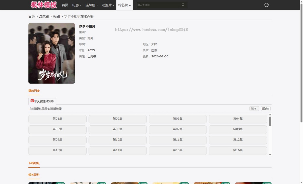Play episode 第03集
303x184 pixels.
(178, 119)
